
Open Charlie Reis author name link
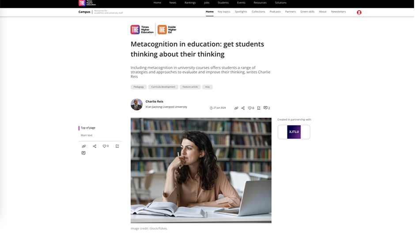pos(155,101)
